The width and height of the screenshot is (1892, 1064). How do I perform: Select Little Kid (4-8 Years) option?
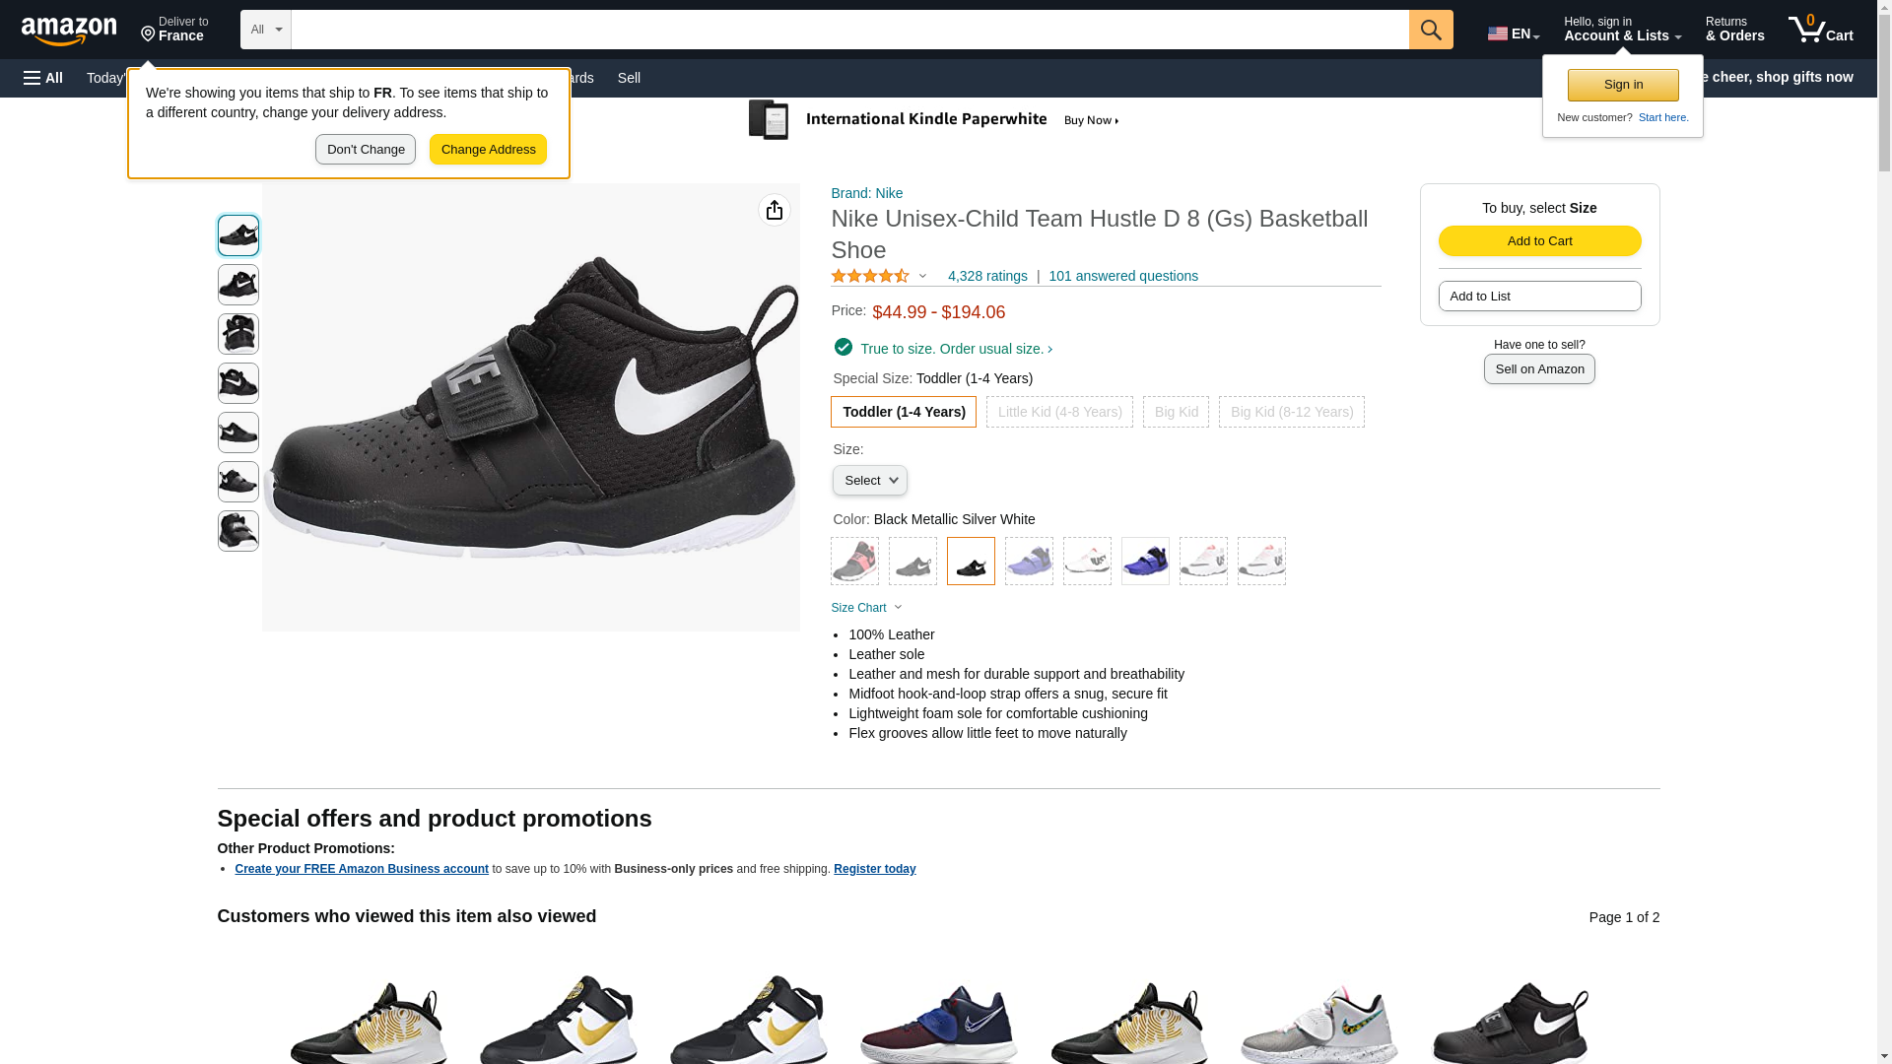coord(1059,412)
